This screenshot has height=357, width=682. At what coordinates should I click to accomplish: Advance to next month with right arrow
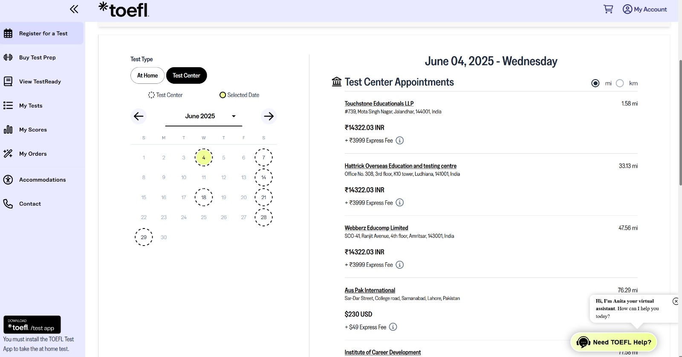[269, 116]
